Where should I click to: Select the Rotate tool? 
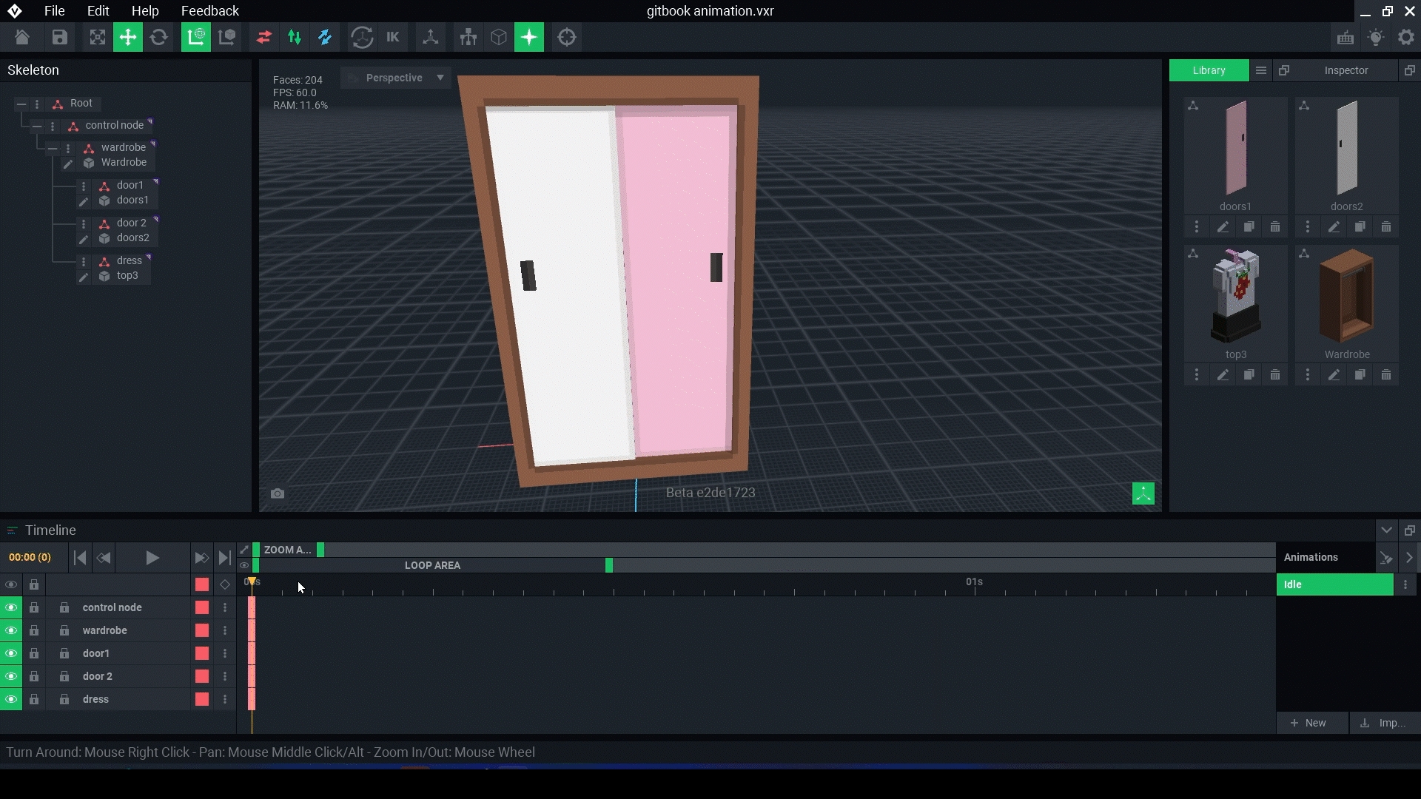[158, 38]
